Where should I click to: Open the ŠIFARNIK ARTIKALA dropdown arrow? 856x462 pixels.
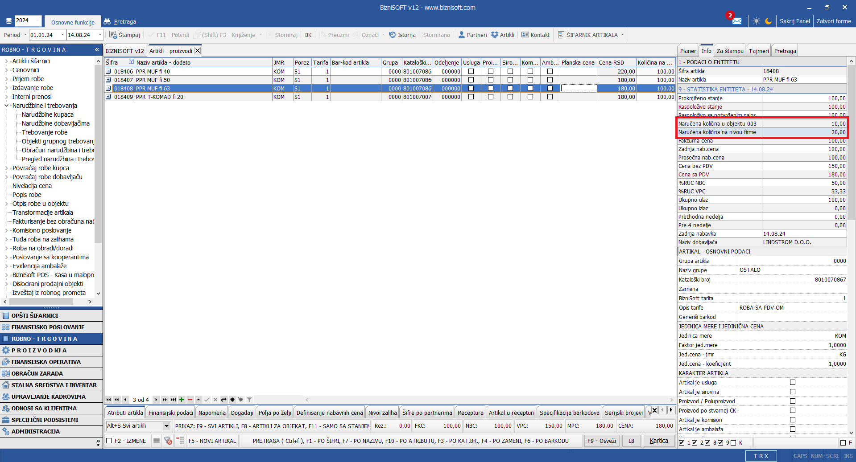pos(622,35)
